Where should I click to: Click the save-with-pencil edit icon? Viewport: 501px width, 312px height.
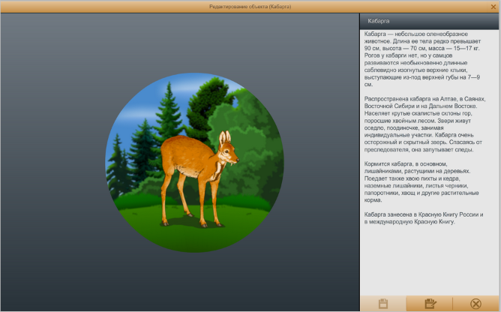[x=430, y=304]
